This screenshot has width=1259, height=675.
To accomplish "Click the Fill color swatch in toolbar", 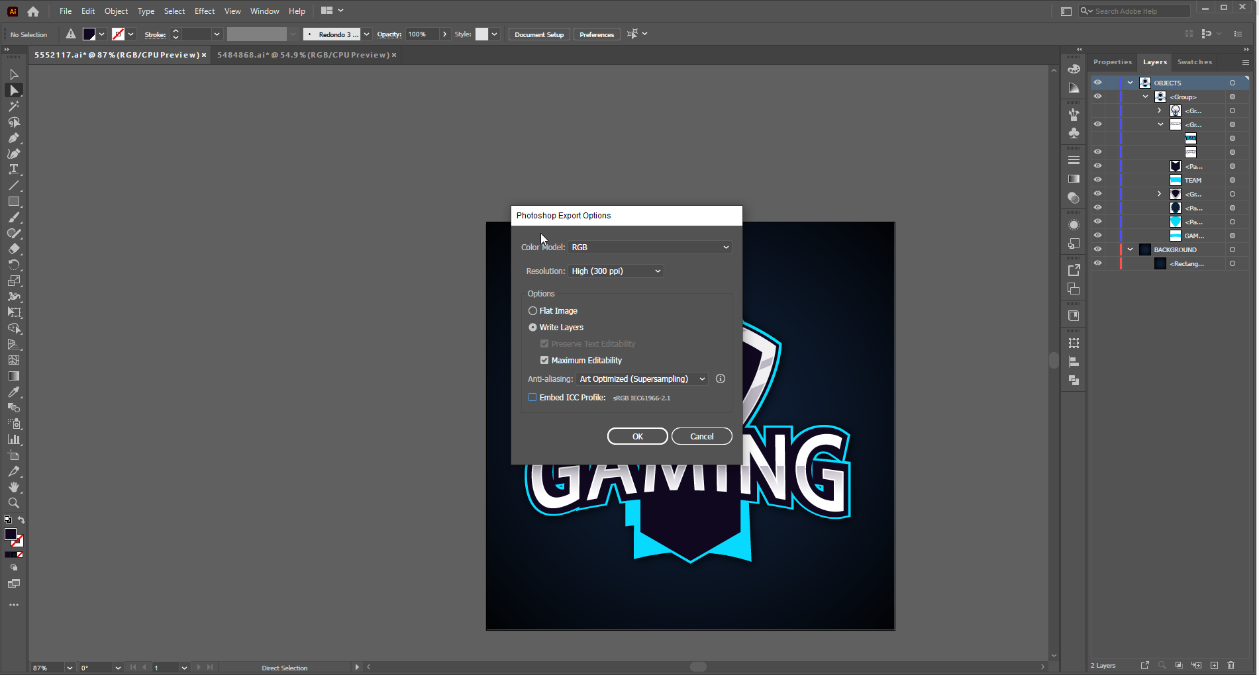I will [11, 534].
